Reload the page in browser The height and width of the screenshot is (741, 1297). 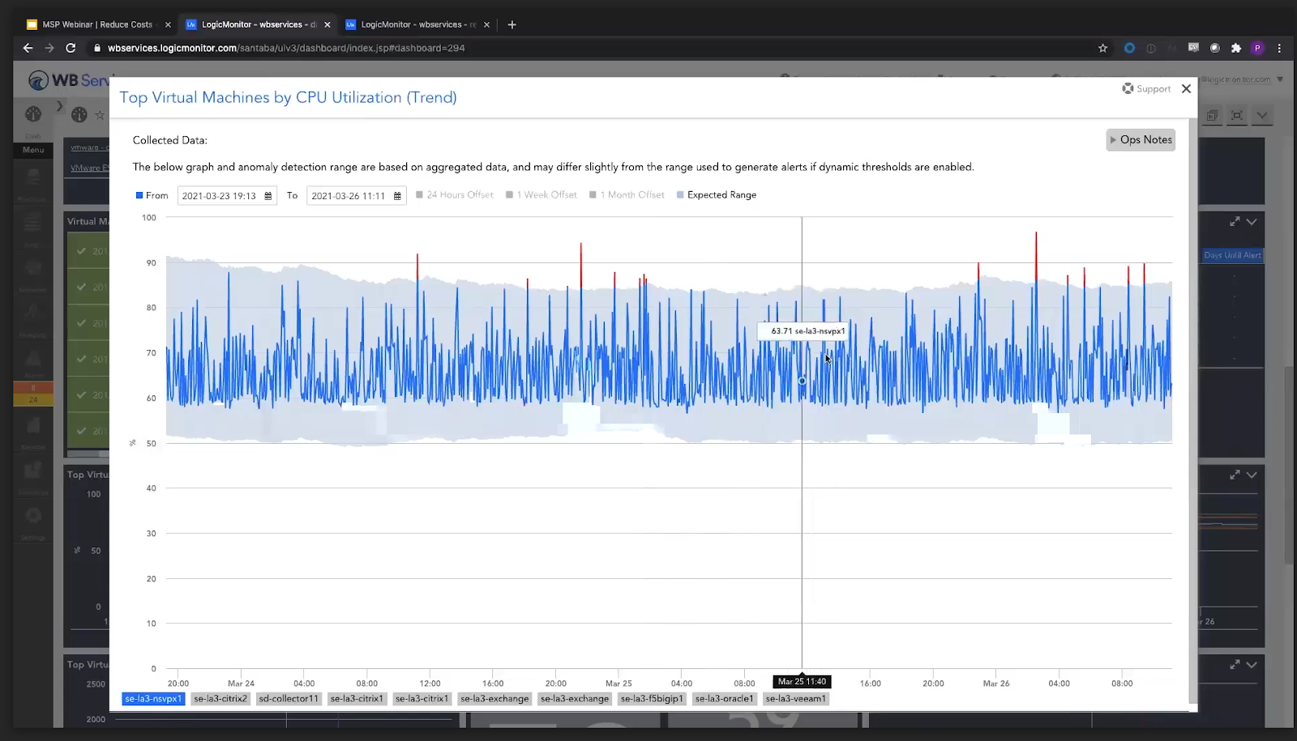(71, 49)
